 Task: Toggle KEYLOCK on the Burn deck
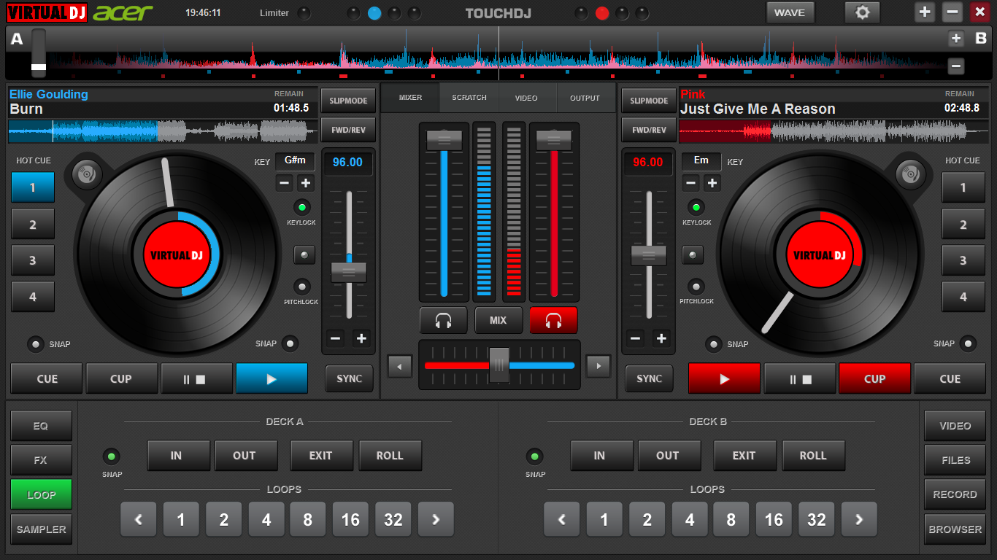tap(302, 207)
